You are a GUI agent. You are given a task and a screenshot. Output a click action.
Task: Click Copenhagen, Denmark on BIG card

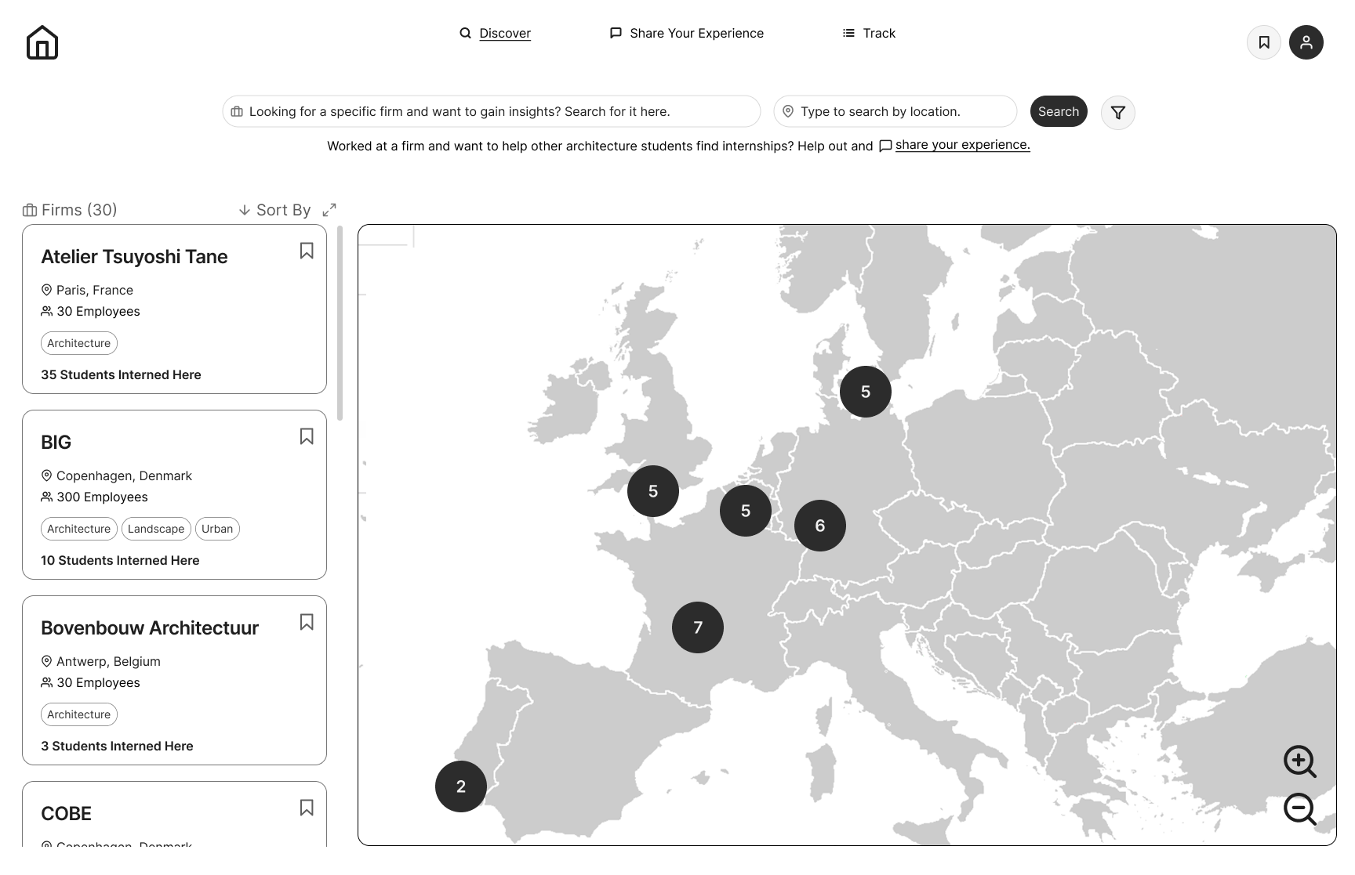pyautogui.click(x=124, y=475)
